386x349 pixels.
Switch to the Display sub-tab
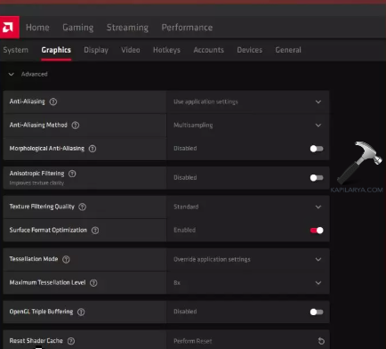[x=96, y=50]
